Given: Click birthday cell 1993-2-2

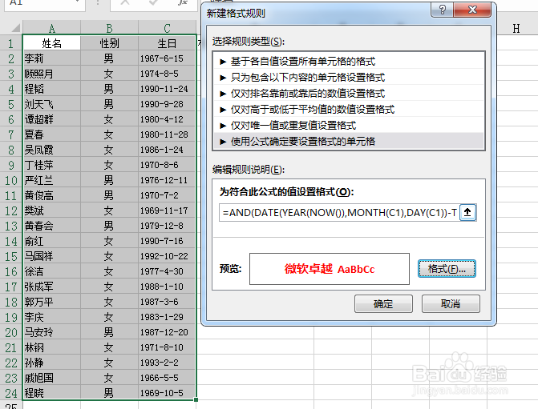Looking at the screenshot, I should [167, 363].
